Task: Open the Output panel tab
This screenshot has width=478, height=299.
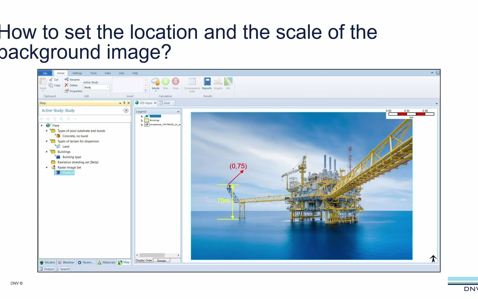Action: coord(46,269)
